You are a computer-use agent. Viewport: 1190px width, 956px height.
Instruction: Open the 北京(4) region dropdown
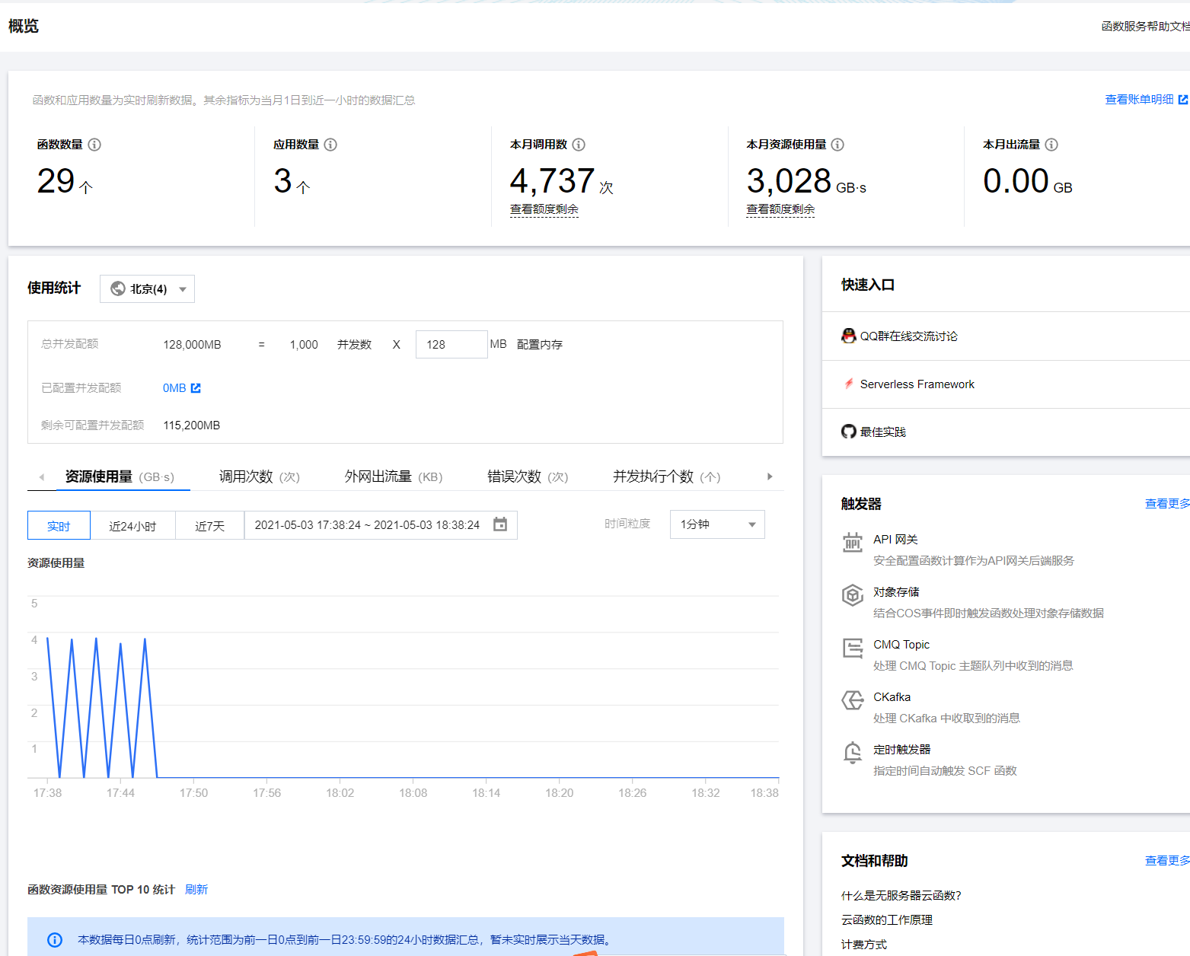point(147,288)
